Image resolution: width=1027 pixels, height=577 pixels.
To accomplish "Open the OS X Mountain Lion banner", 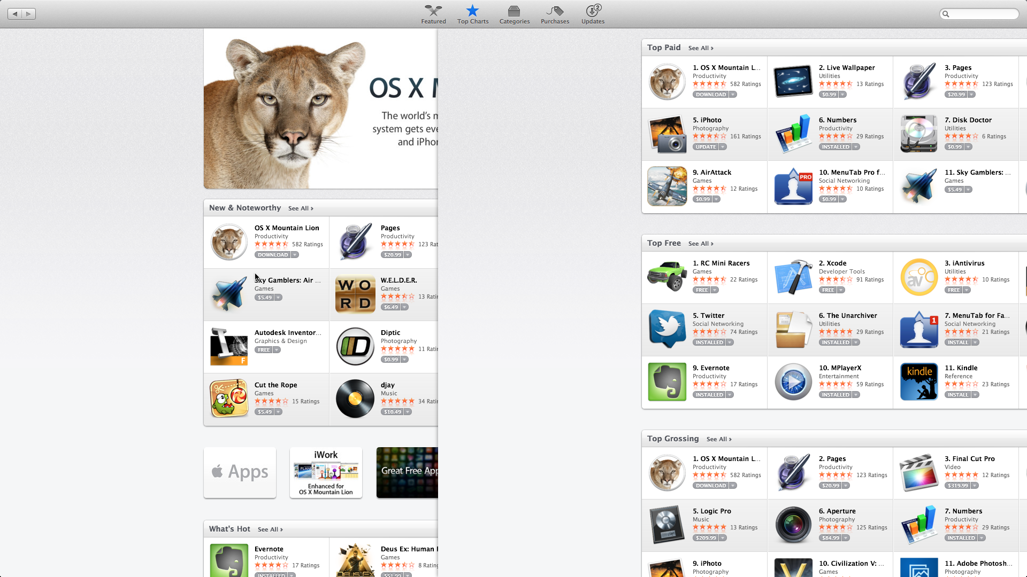I will point(320,108).
